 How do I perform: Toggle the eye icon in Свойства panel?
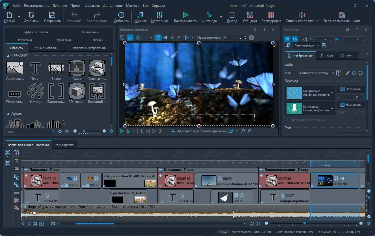[295, 39]
